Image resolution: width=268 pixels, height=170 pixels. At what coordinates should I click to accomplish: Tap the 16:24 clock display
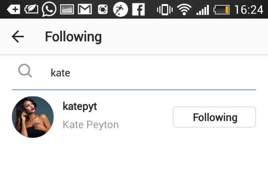point(249,10)
